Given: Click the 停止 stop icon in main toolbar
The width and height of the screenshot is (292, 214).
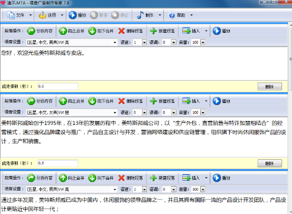Looking at the screenshot, I should [x=115, y=15].
